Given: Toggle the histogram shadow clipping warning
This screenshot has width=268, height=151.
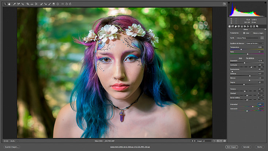Looking at the screenshot, I should [229, 3].
